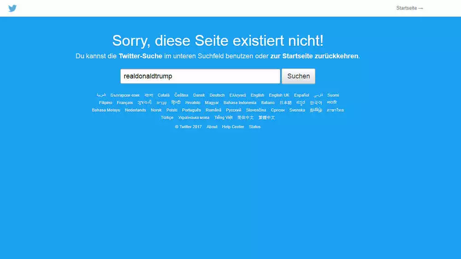The height and width of the screenshot is (259, 461).
Task: Select English UK language
Action: point(279,95)
